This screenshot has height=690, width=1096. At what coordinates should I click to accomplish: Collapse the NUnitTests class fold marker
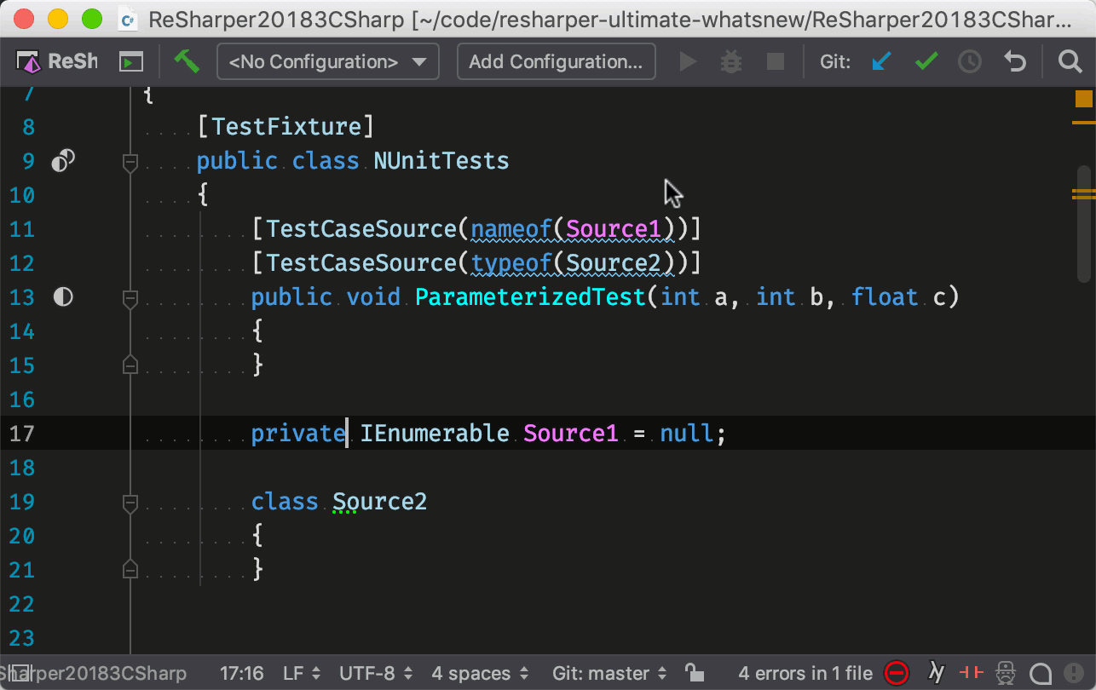(x=130, y=161)
